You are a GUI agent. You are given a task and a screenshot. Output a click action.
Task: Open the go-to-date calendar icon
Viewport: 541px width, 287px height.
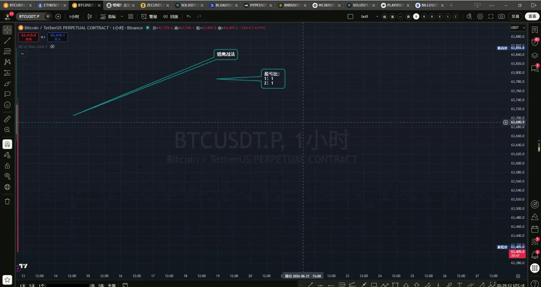click(x=125, y=285)
